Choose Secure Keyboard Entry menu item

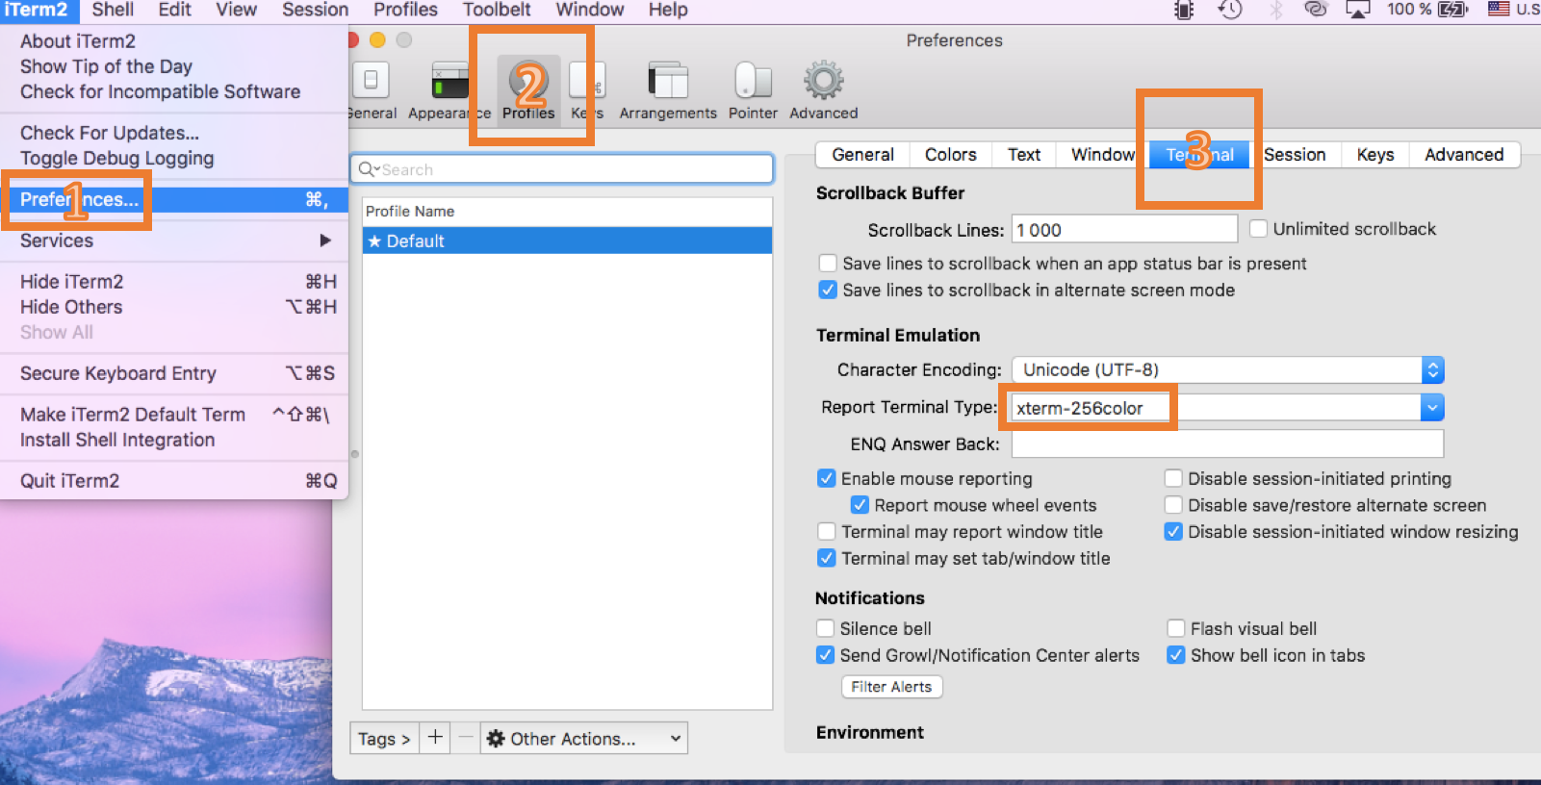(174, 373)
